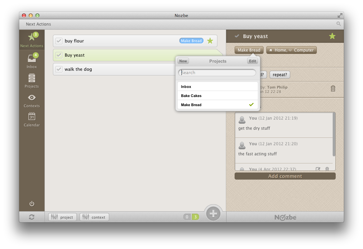Open the Contexts eye icon section
The height and width of the screenshot is (249, 363).
click(32, 101)
